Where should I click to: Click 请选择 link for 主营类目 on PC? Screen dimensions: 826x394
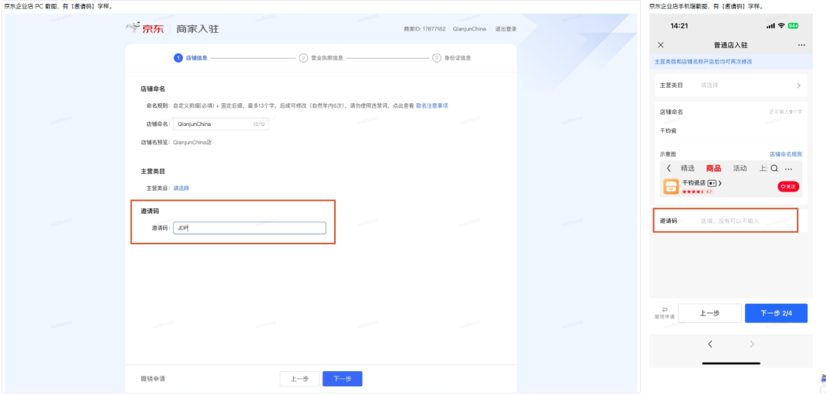181,188
